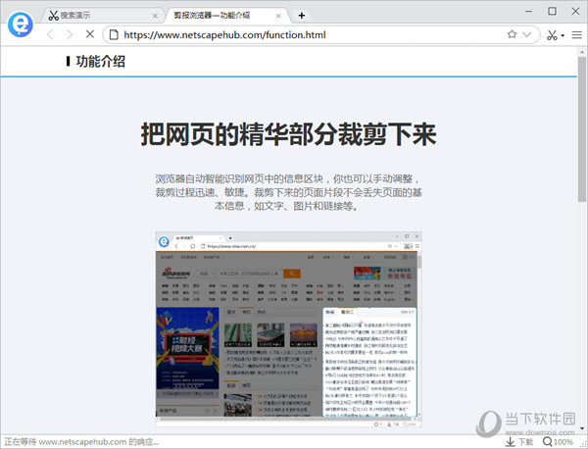Viewport: 588px width, 449px height.
Task: Click the 功能介绍 page heading
Action: pos(101,61)
